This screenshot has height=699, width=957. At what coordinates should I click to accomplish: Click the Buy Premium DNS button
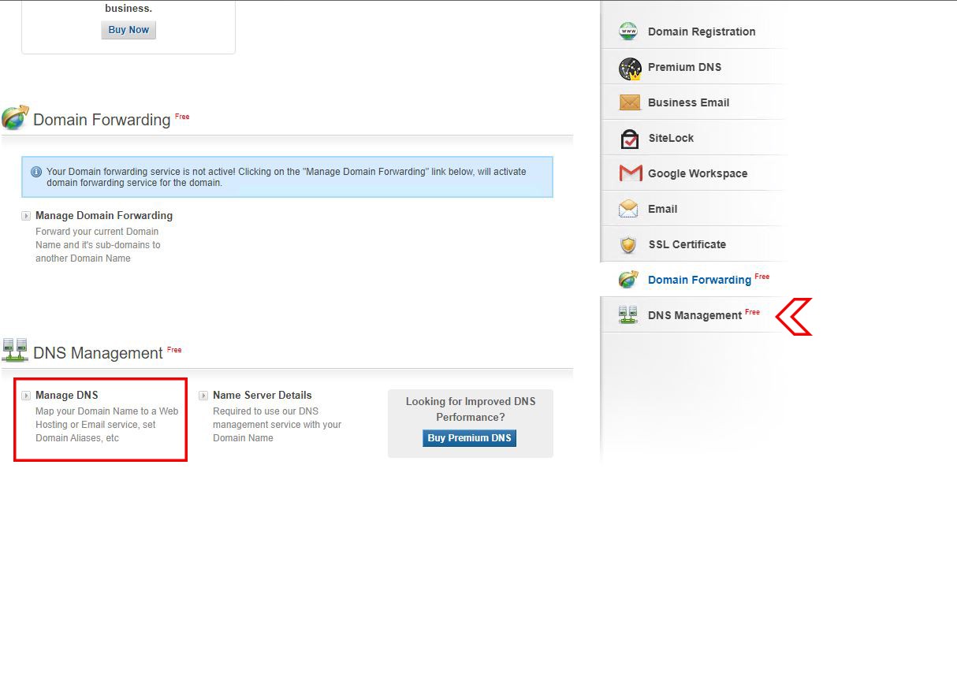469,437
